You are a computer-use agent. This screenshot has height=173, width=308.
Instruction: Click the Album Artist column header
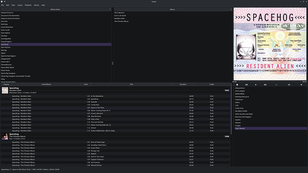coord(55,9)
